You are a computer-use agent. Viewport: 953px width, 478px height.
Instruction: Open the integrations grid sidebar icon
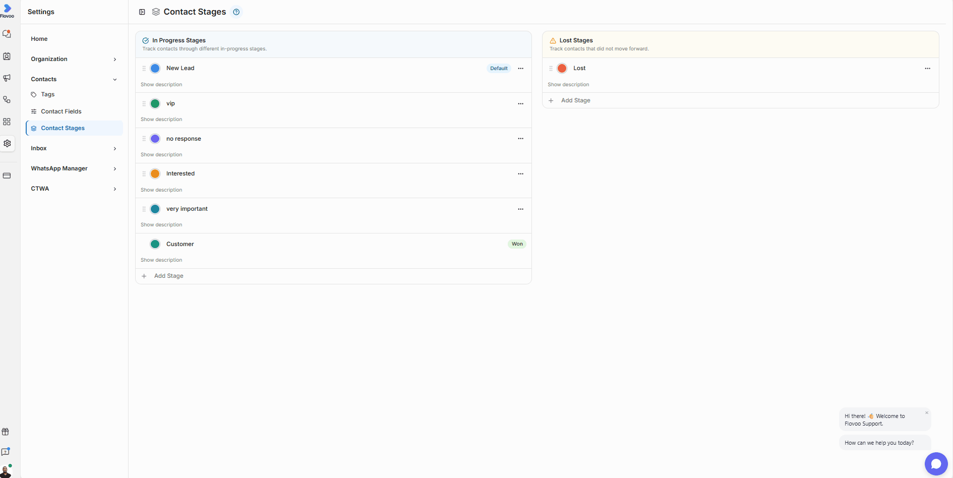[x=7, y=122]
